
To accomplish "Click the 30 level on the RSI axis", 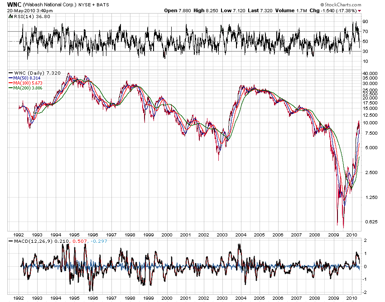I will pyautogui.click(x=366, y=51).
